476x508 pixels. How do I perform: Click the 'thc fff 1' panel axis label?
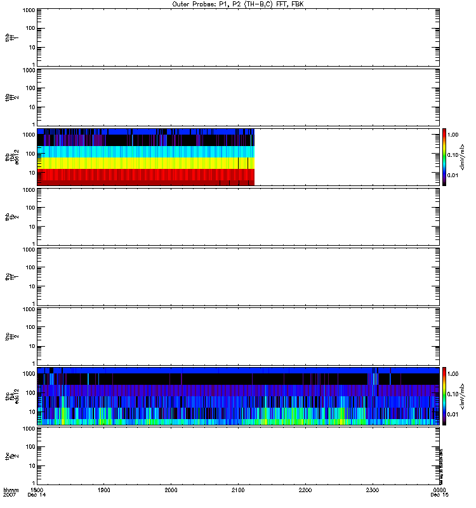[x=11, y=277]
